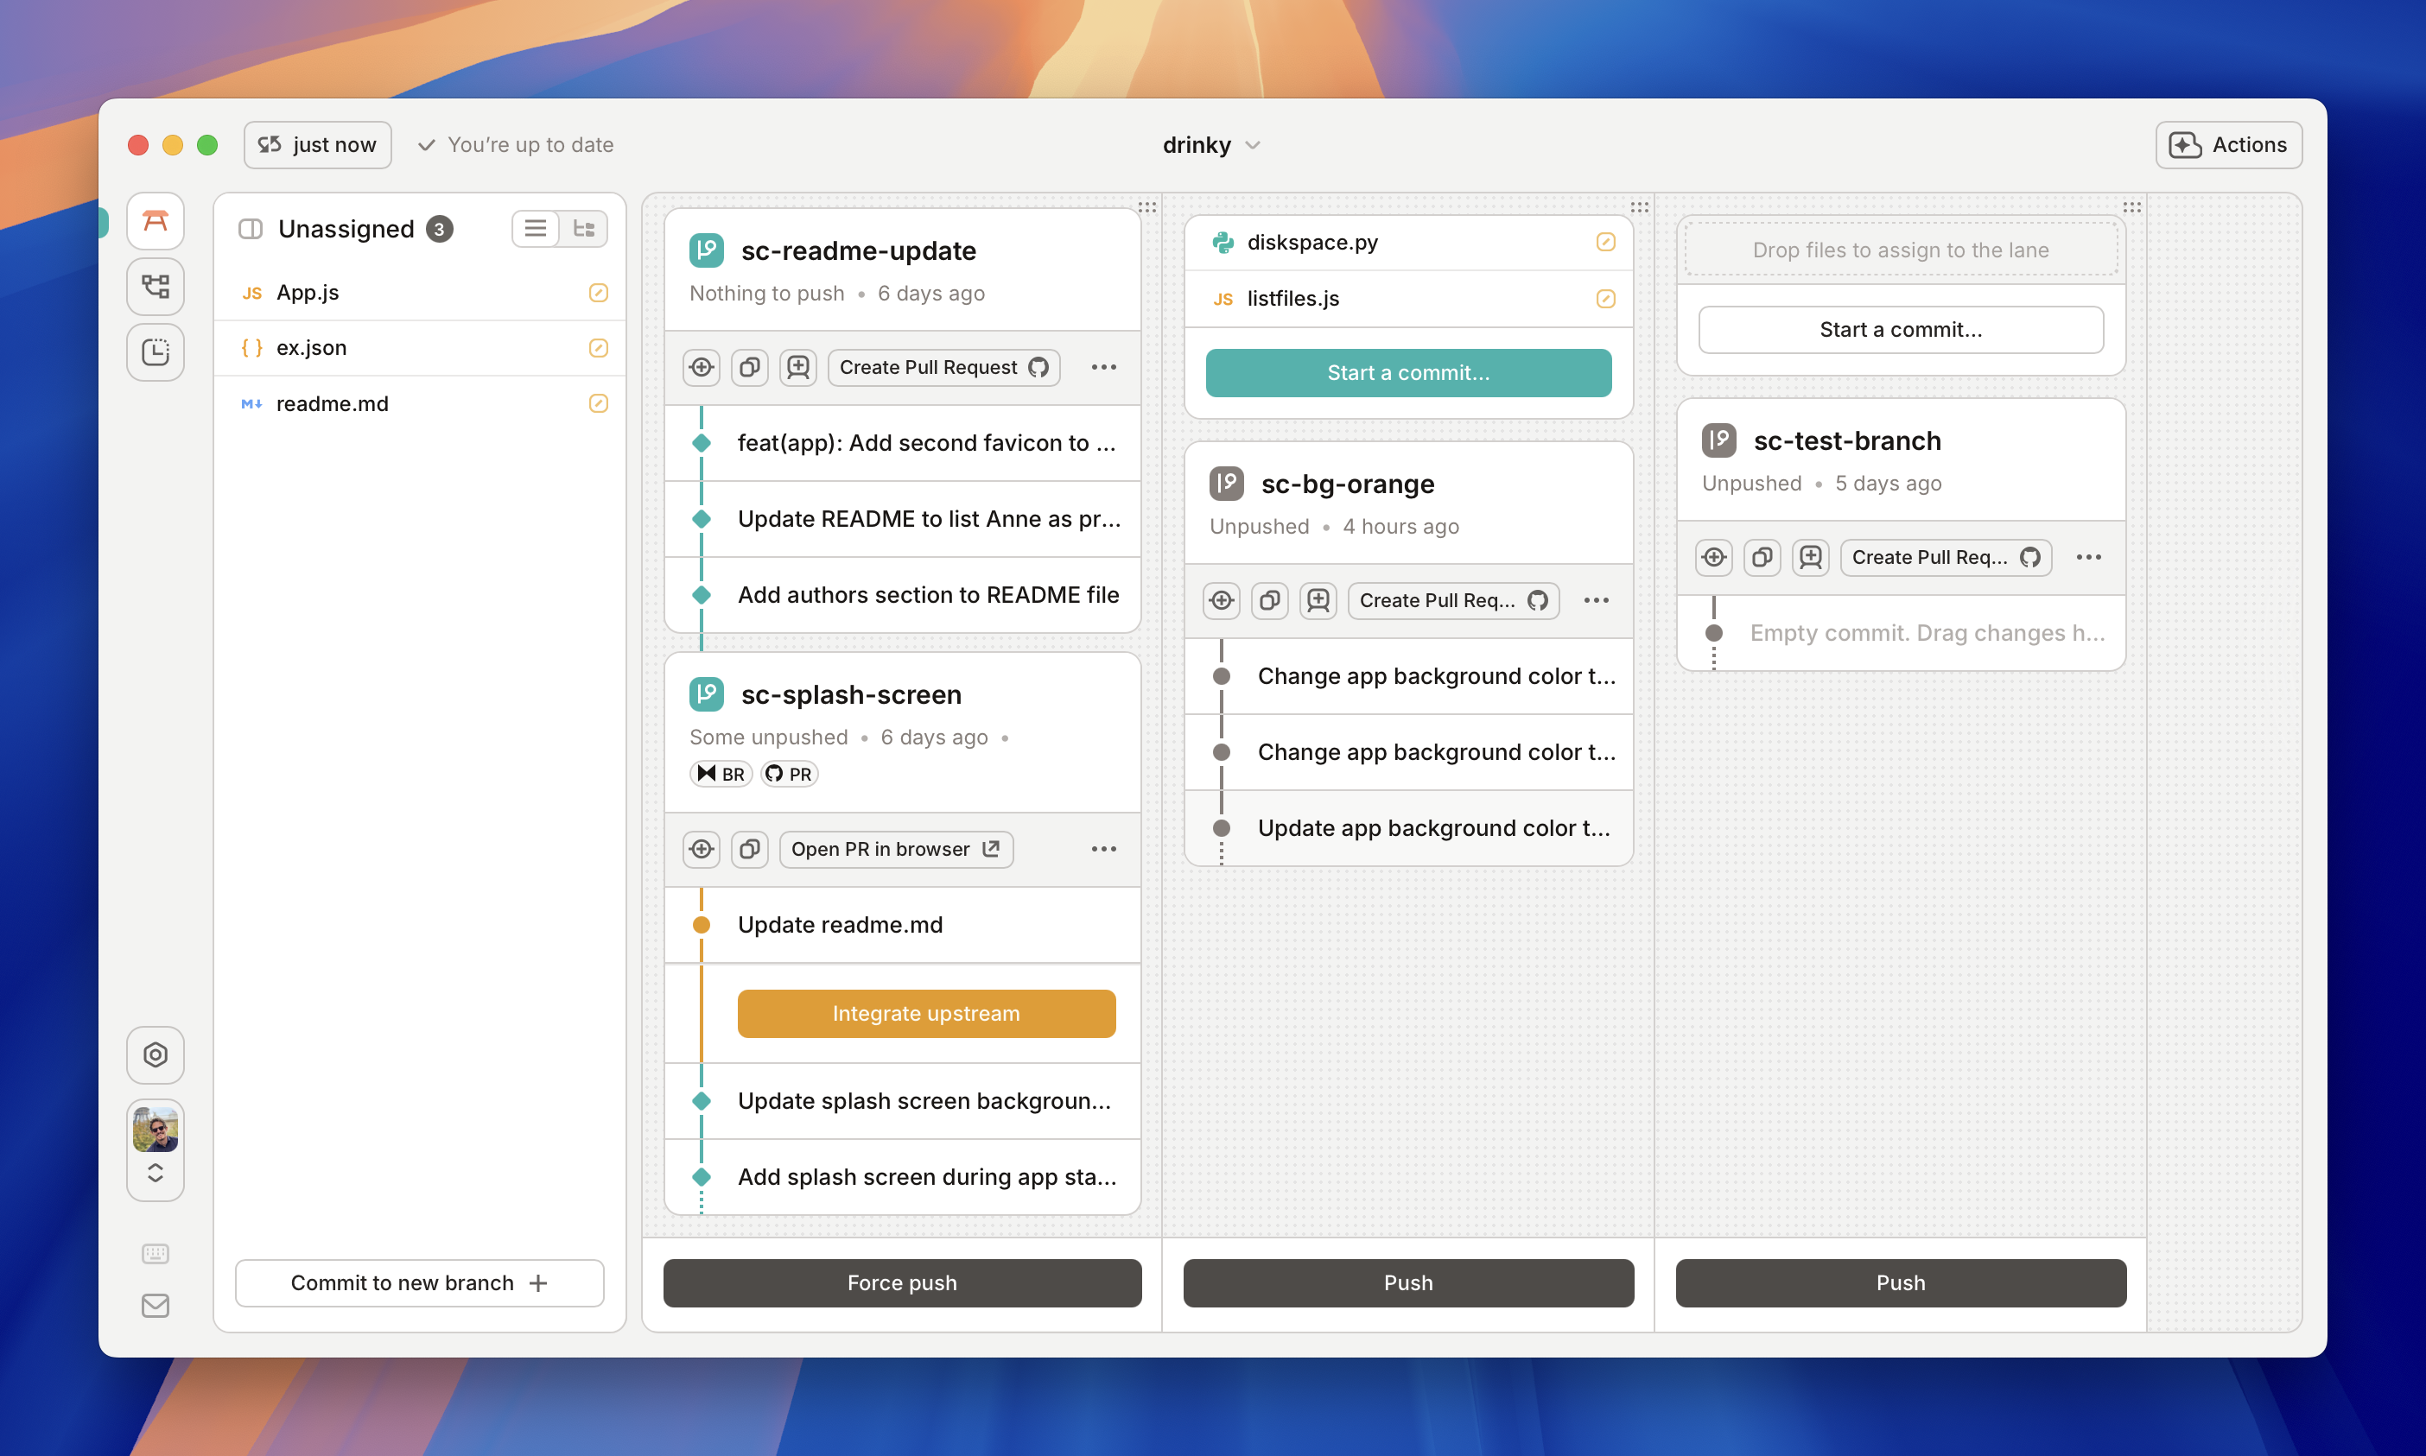The height and width of the screenshot is (1456, 2426).
Task: Click the user avatar thumbnail in the sidebar
Action: (155, 1129)
